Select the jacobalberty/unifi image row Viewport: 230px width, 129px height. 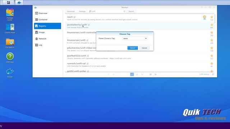coord(140,26)
